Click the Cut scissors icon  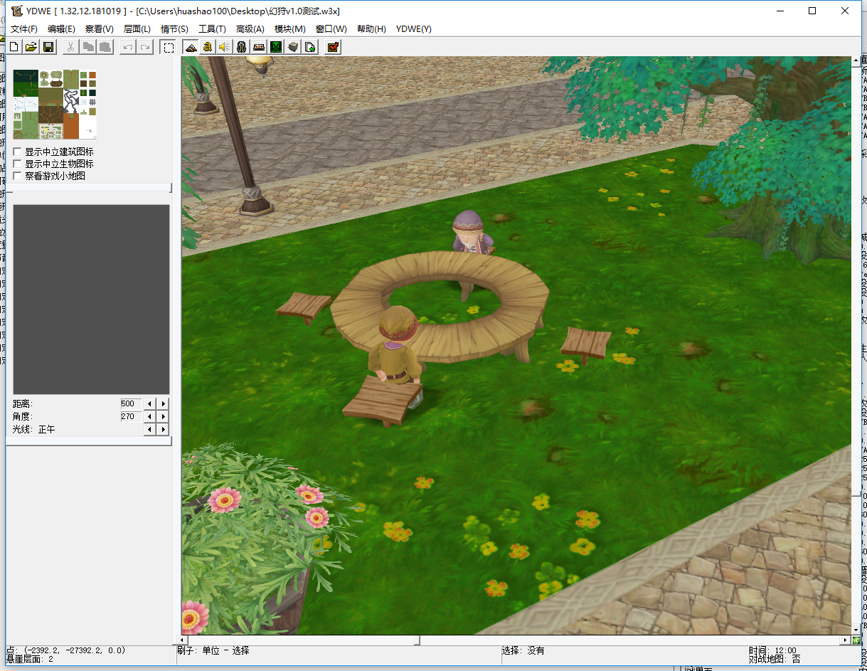tap(71, 47)
